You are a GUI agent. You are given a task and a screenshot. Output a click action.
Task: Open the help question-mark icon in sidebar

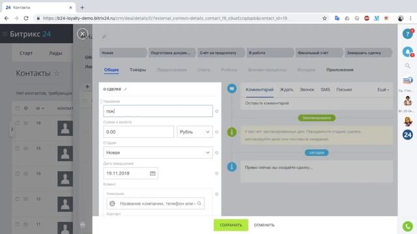[407, 34]
